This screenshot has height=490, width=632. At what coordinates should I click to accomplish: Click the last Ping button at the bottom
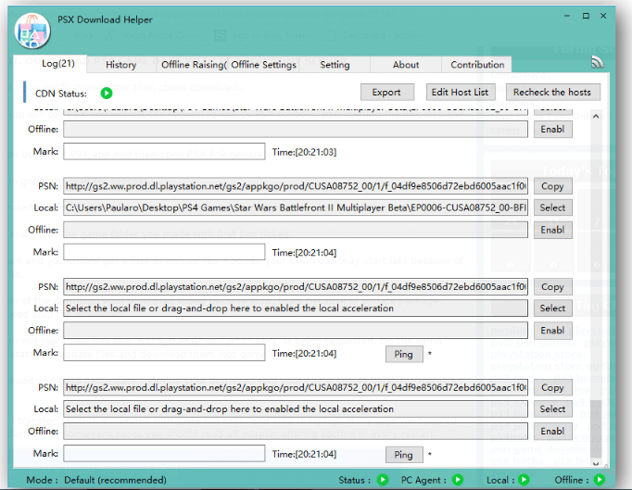pyautogui.click(x=403, y=455)
